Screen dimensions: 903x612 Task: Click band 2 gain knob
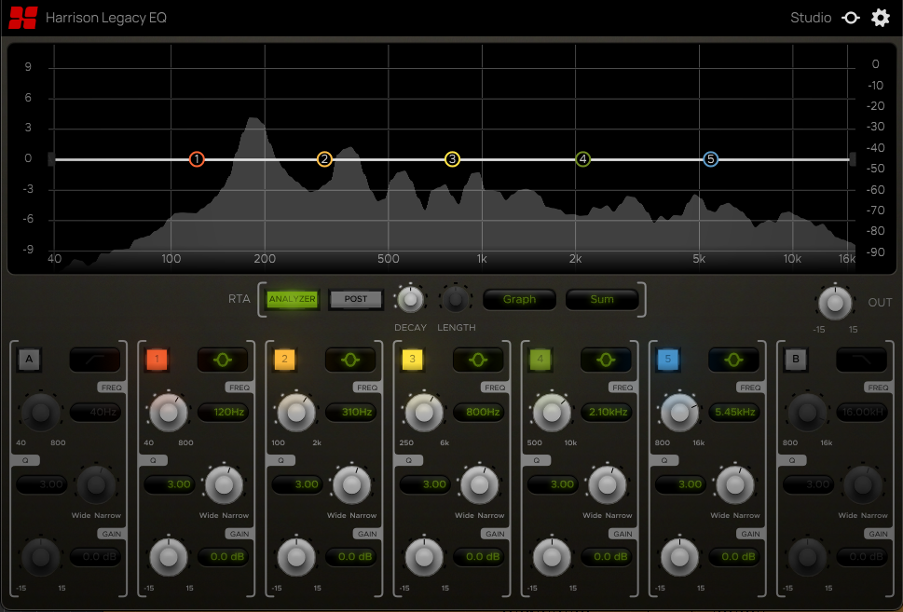[x=296, y=557]
